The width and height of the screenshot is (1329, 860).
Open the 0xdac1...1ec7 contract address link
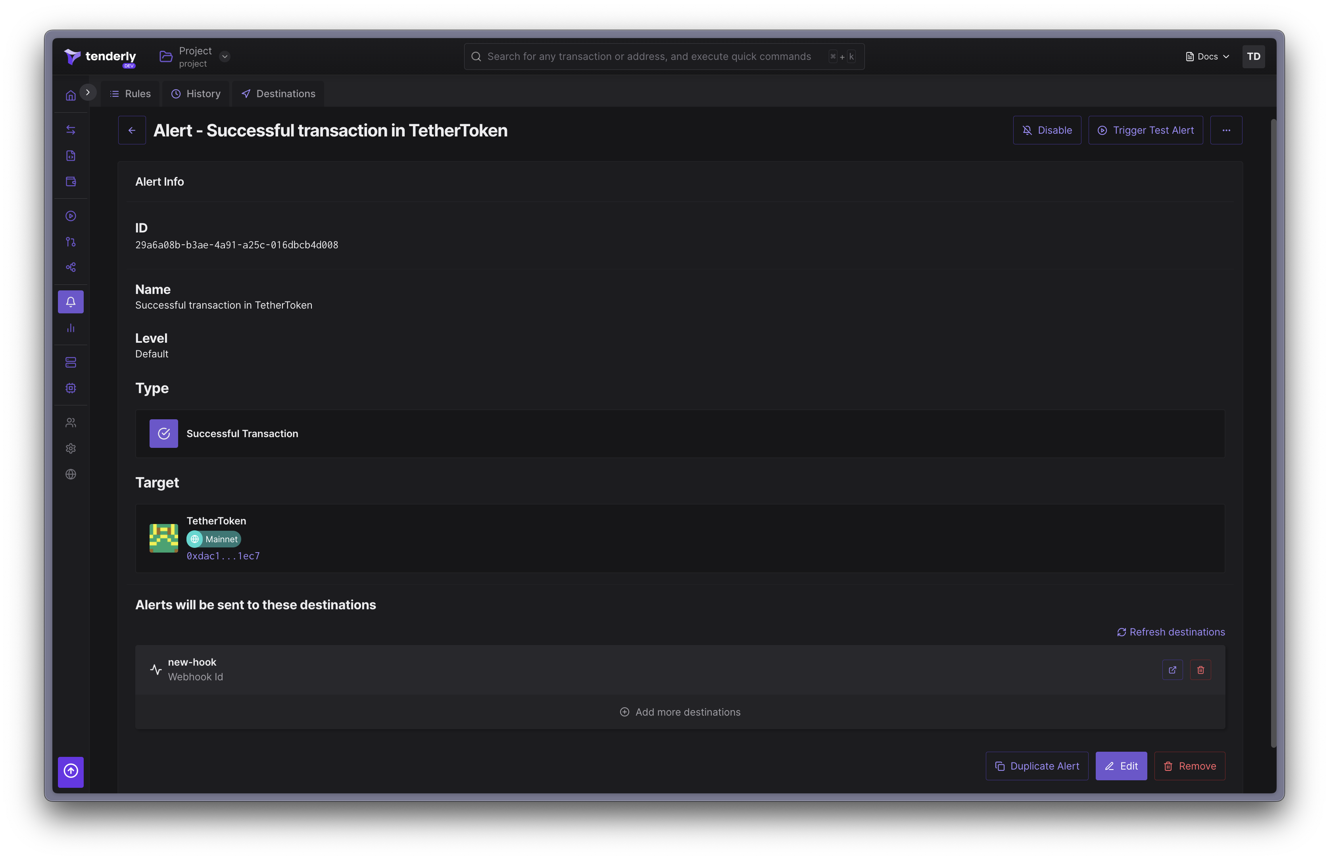[x=223, y=556]
